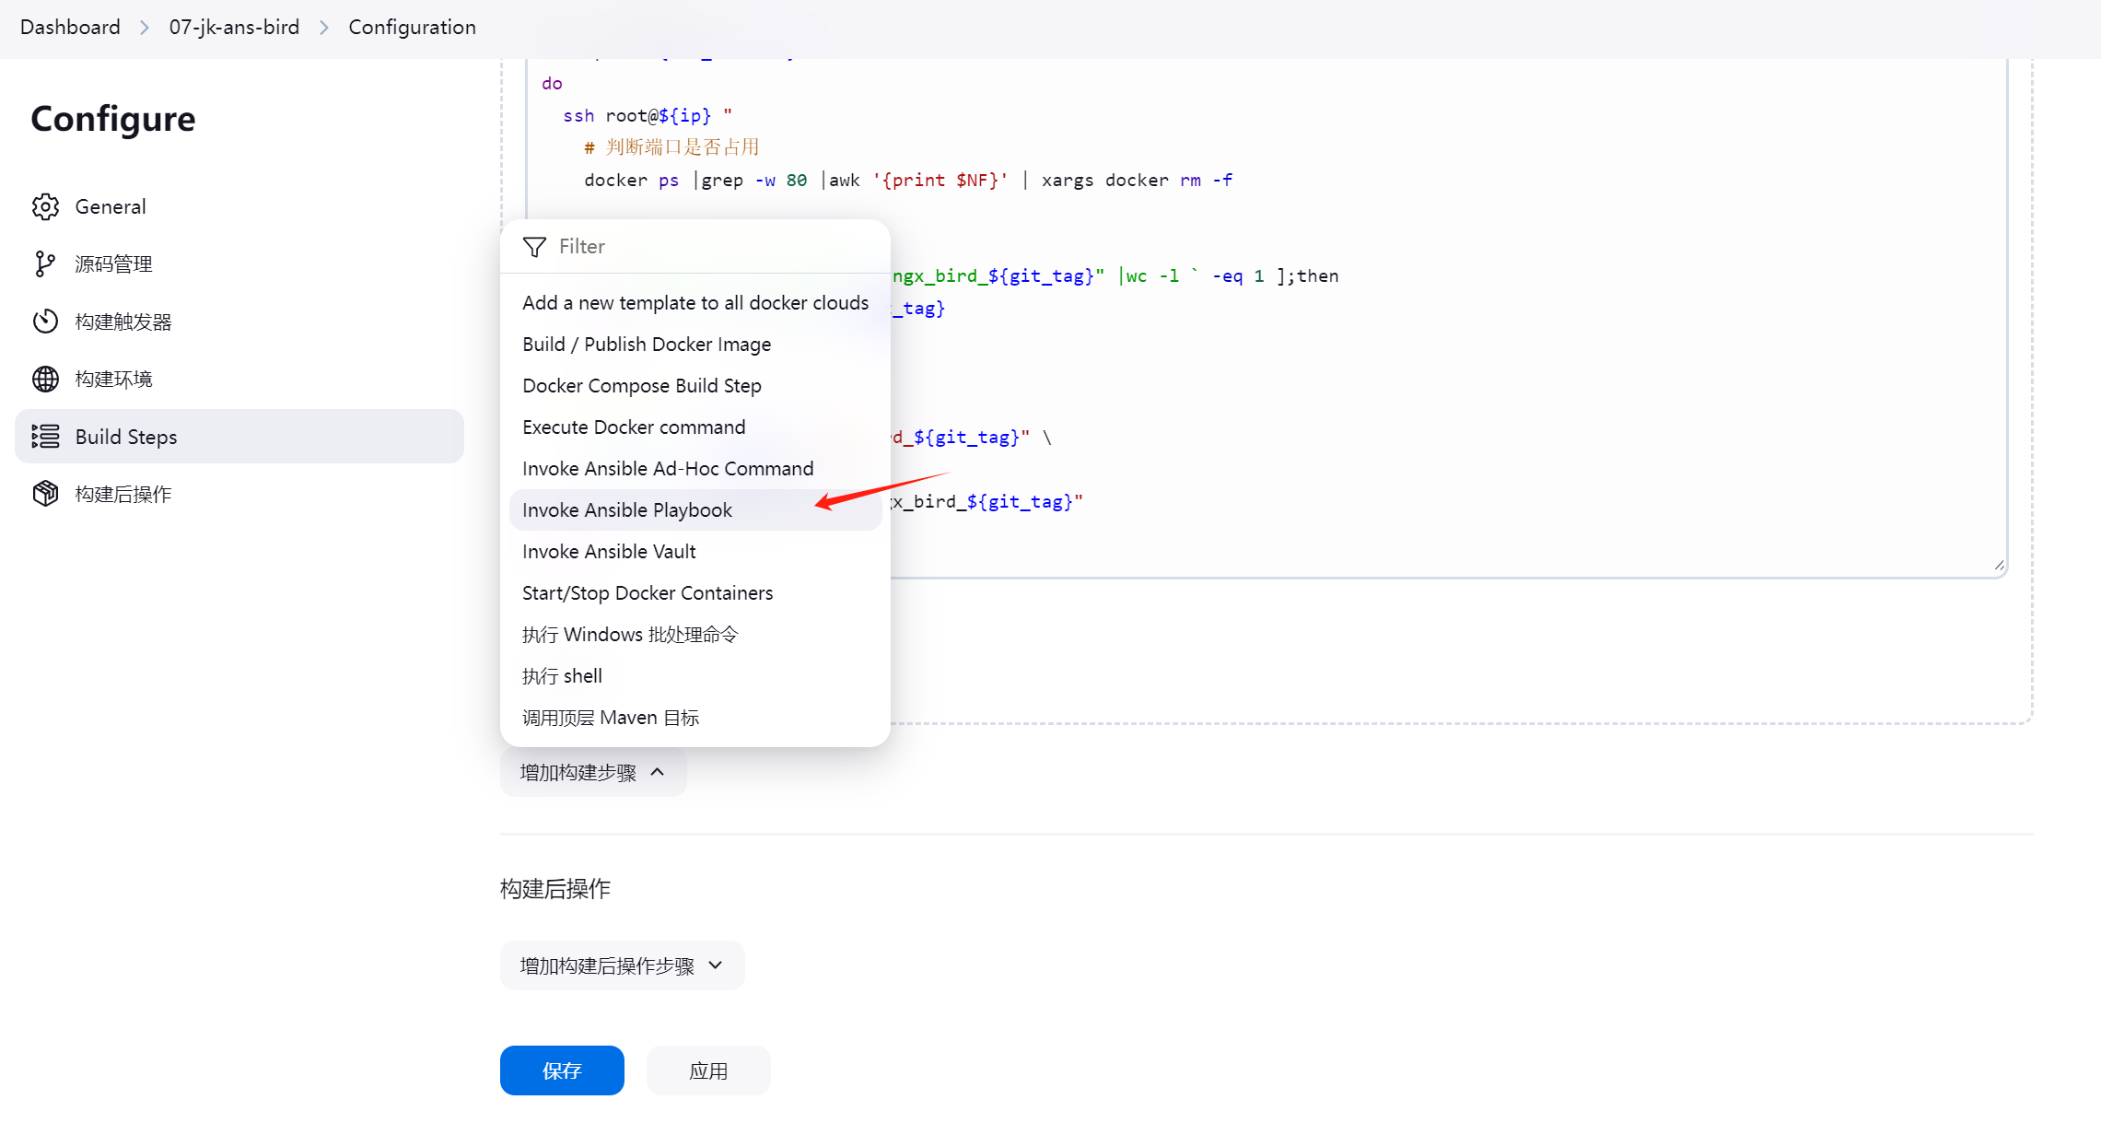Open 07-jk-ans-bird breadcrumb link
The height and width of the screenshot is (1123, 2101).
point(234,27)
